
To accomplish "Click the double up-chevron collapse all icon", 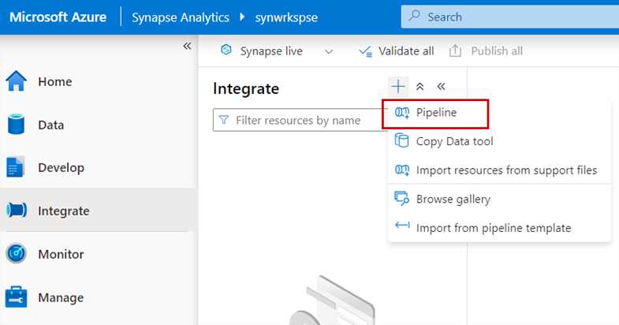I will point(420,87).
